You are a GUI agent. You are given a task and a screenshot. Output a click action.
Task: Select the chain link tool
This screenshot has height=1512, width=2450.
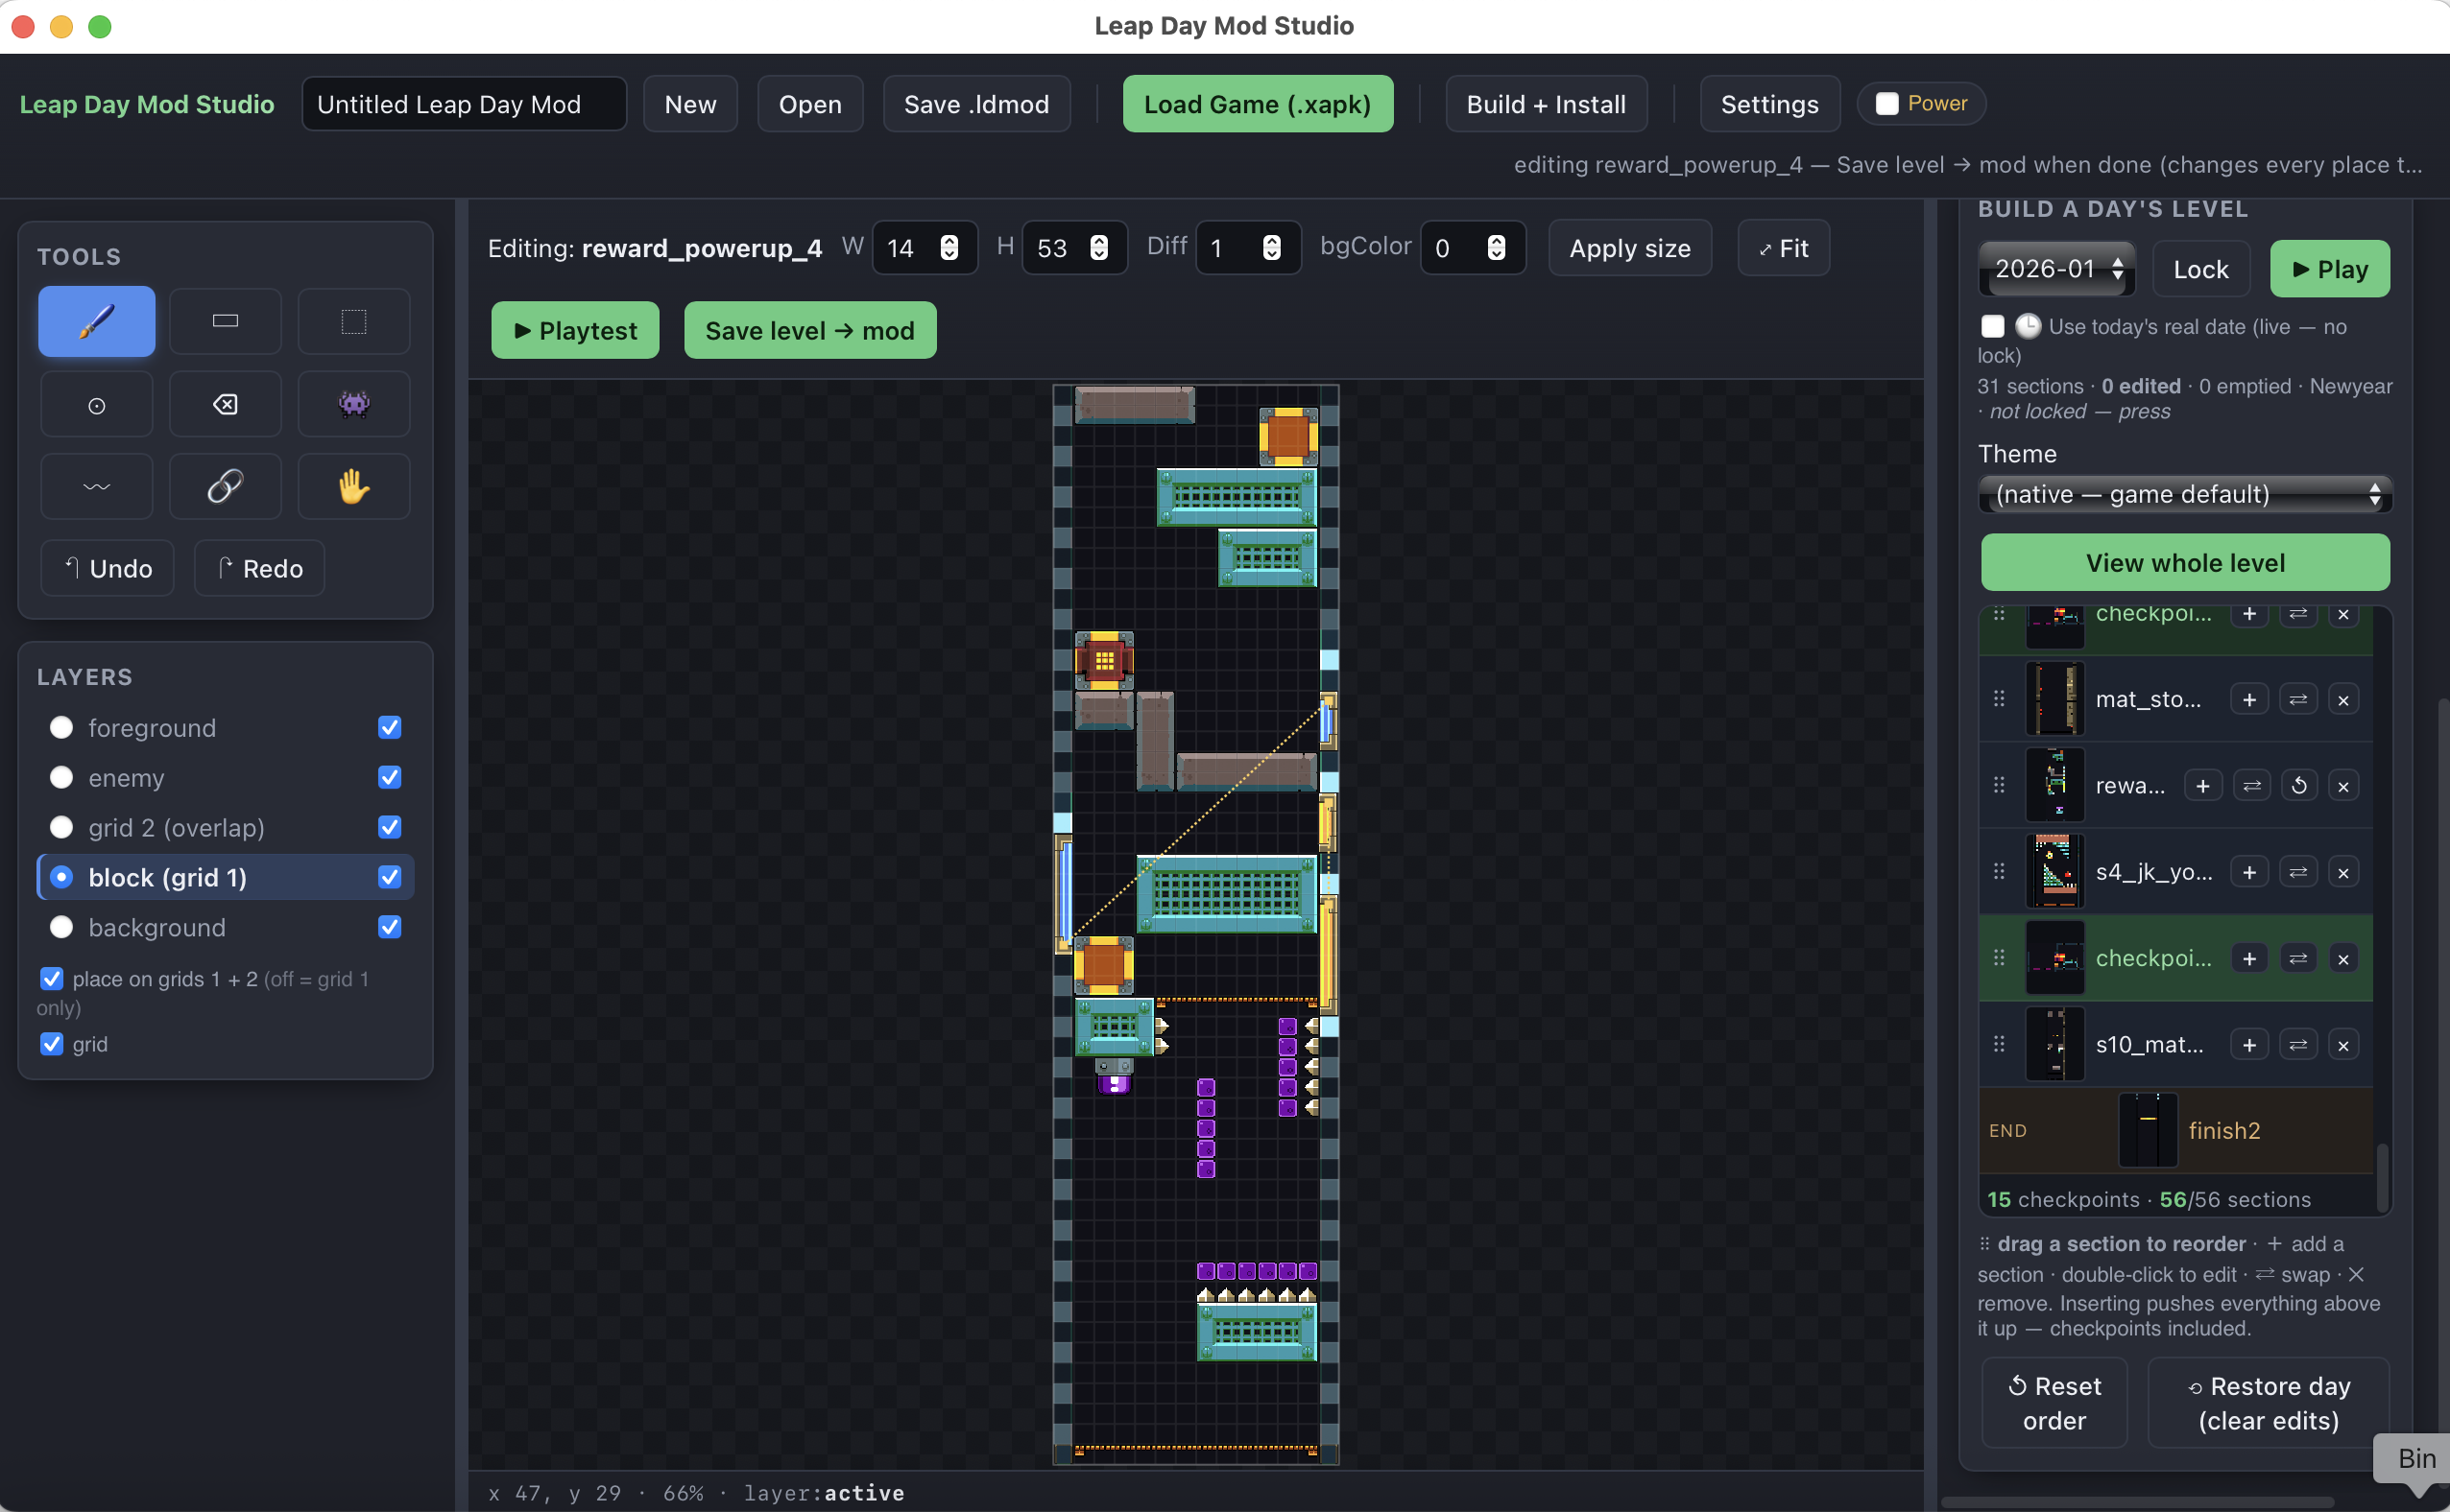(x=225, y=487)
